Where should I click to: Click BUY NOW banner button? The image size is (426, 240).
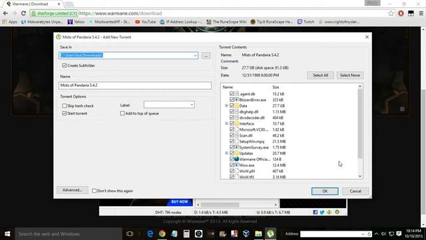tap(180, 202)
